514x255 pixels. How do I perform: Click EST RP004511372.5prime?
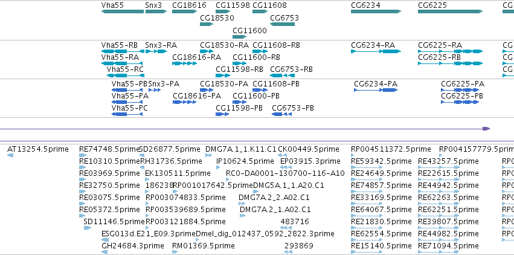[353, 155]
